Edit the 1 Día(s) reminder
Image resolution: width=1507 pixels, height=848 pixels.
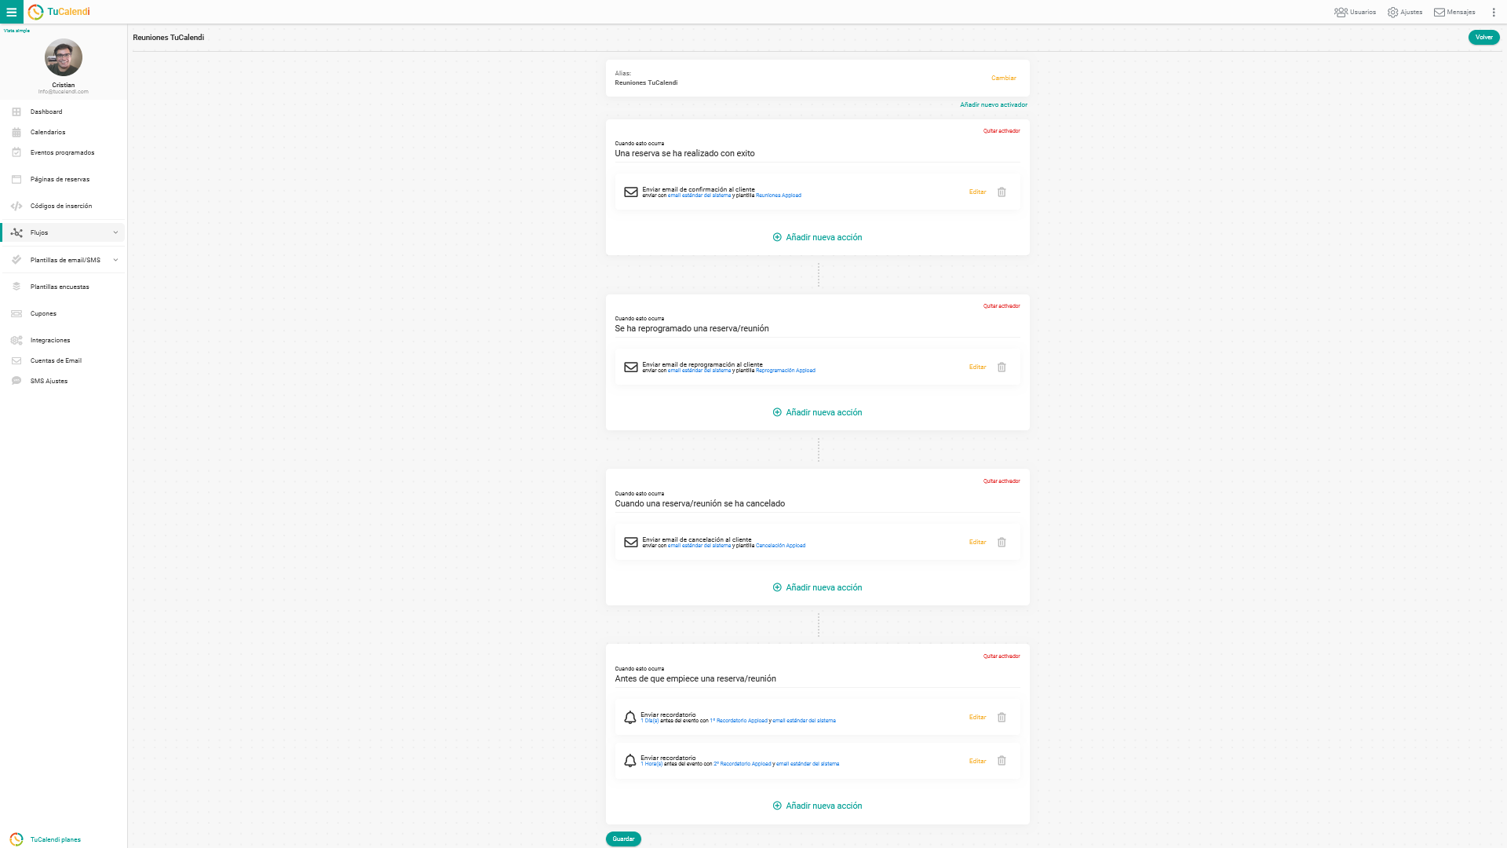[977, 717]
